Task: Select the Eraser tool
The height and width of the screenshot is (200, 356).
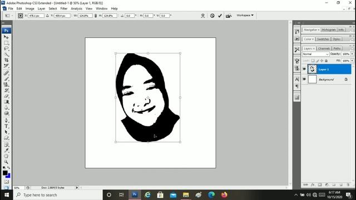Action: pyautogui.click(x=6, y=96)
